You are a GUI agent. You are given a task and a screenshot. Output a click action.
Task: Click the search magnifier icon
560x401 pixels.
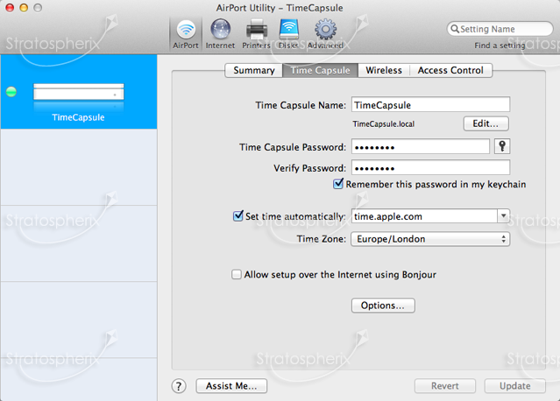click(x=455, y=29)
